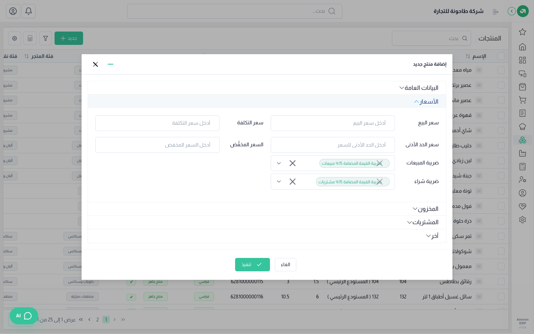Open the table settings gear in products toolbar
This screenshot has width=534, height=334.
[x=14, y=38]
